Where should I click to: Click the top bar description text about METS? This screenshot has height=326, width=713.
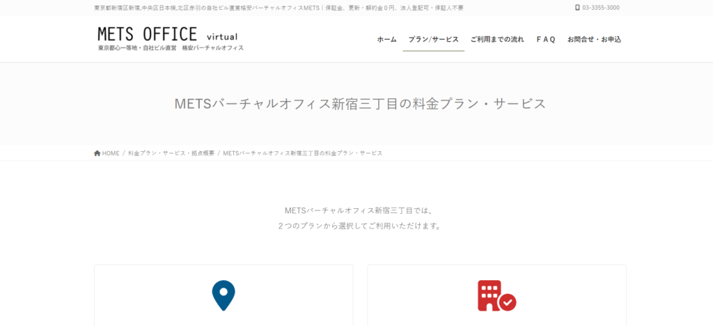tap(279, 8)
